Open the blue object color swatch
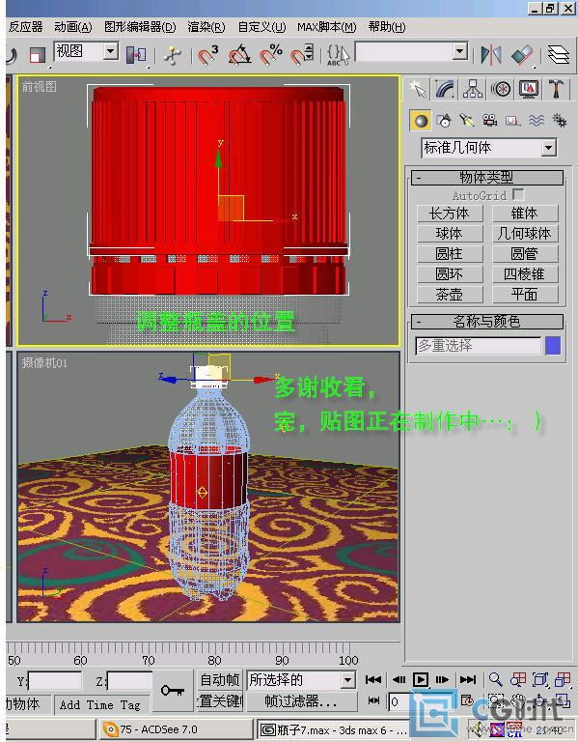This screenshot has height=742, width=578. point(553,346)
